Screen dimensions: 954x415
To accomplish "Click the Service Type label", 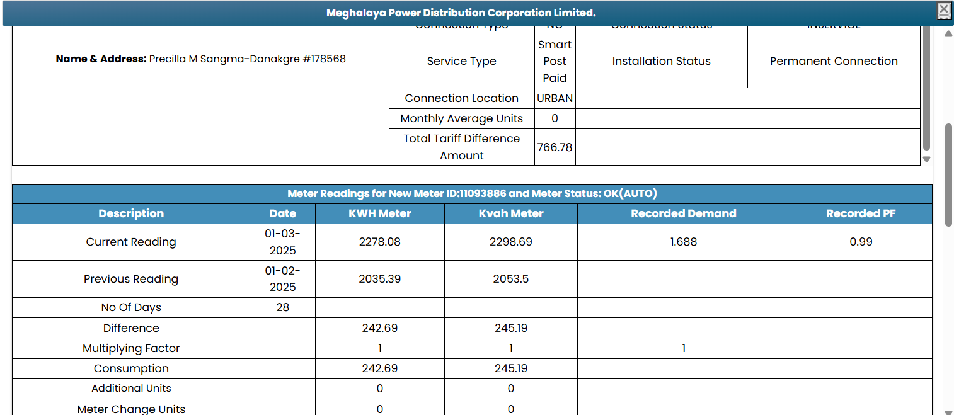I will click(461, 61).
